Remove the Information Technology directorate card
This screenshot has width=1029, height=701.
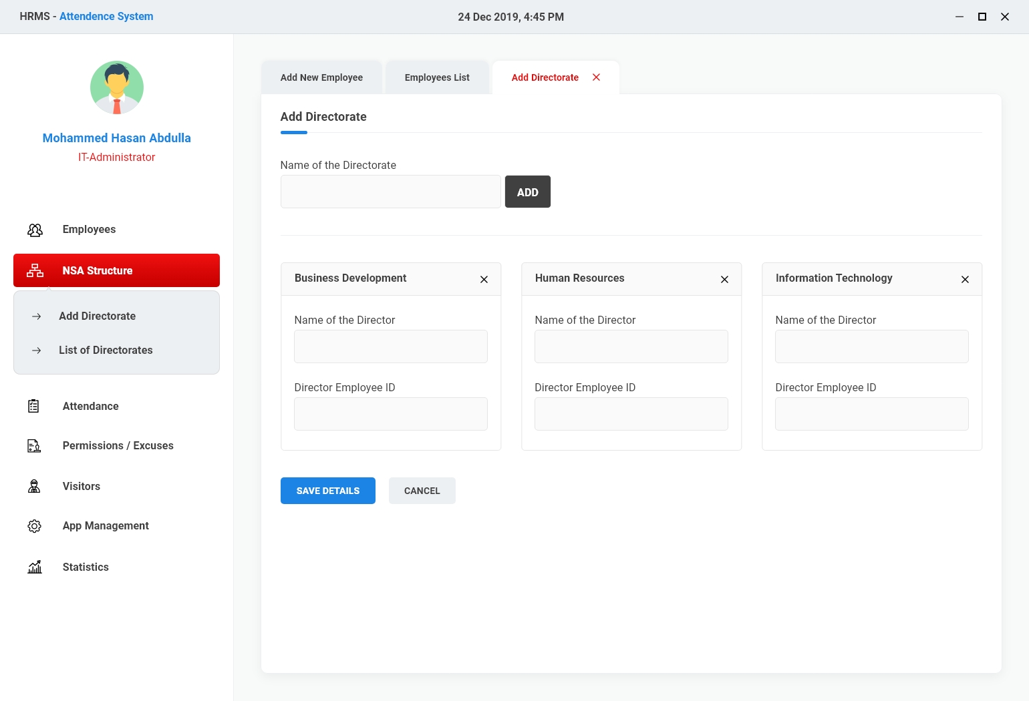tap(965, 279)
